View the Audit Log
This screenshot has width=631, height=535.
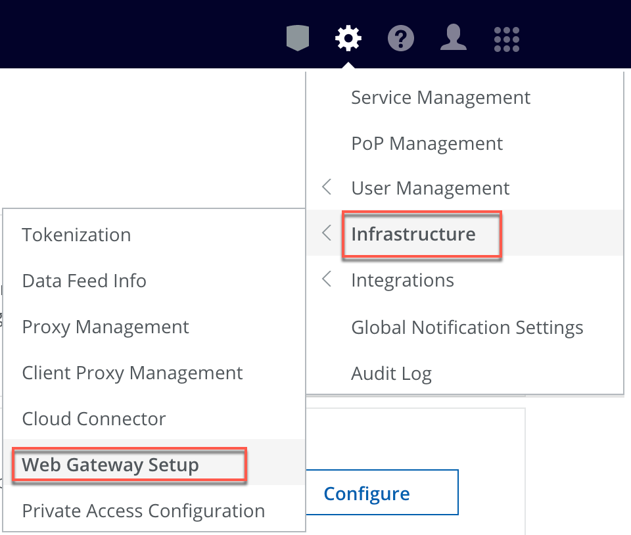click(x=391, y=373)
